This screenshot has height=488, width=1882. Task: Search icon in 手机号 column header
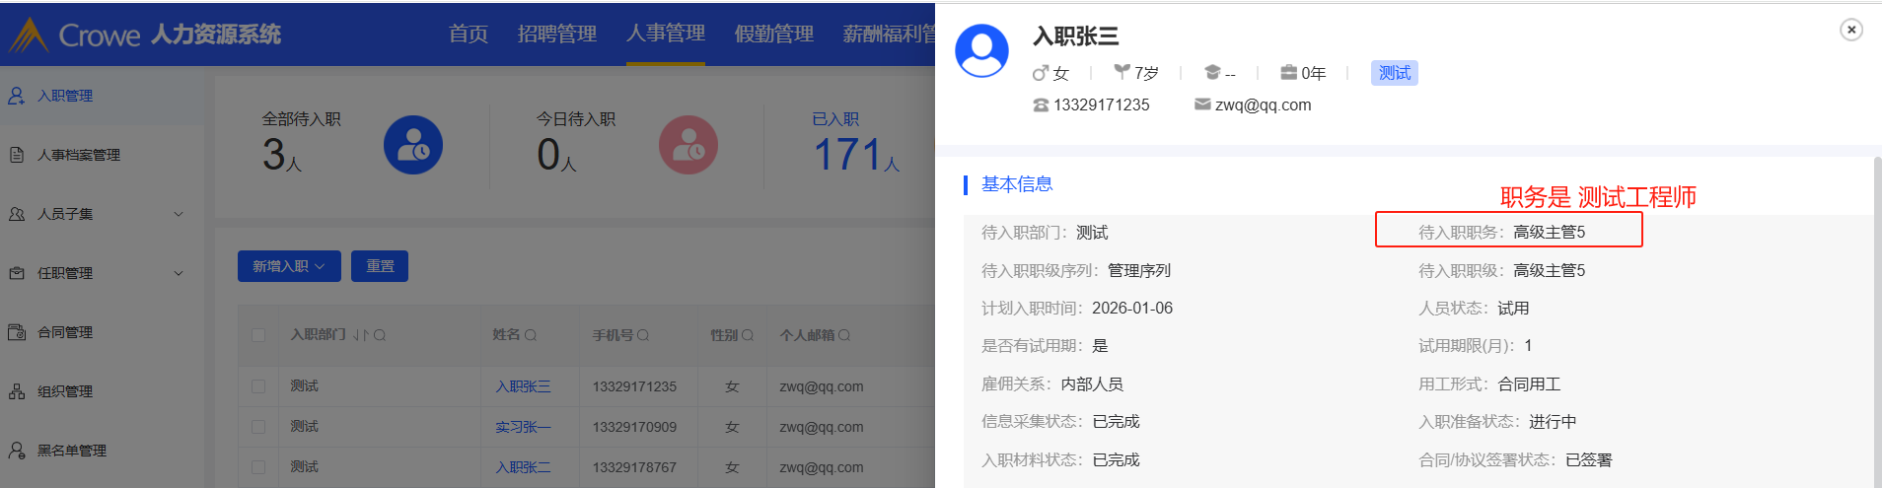click(643, 335)
